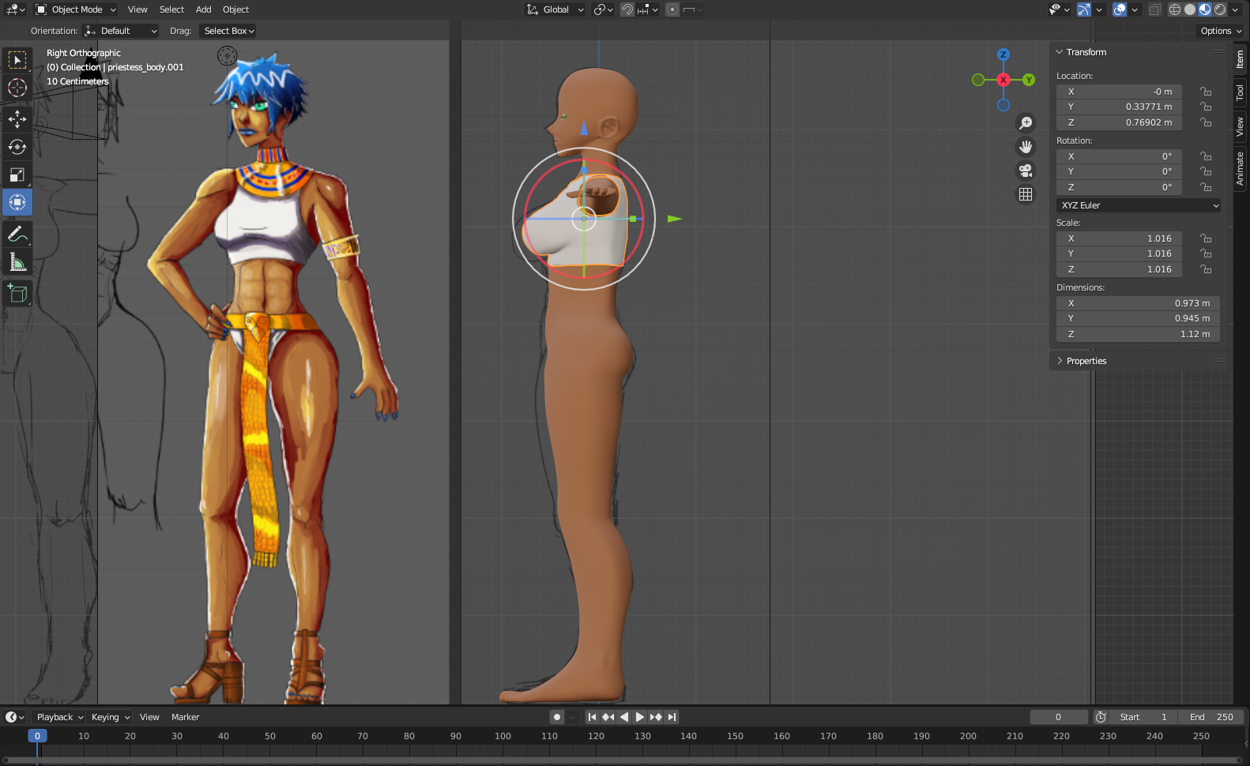Screen dimensions: 1250x766
Task: Switch to the Tool sidebar tab
Action: click(1240, 92)
